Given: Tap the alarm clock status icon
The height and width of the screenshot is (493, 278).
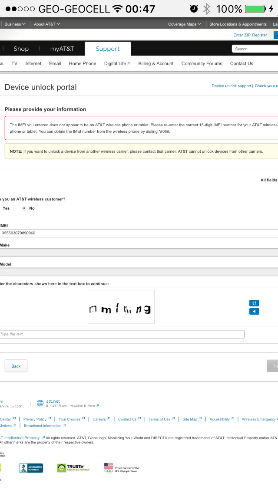Looking at the screenshot, I should tap(194, 9).
